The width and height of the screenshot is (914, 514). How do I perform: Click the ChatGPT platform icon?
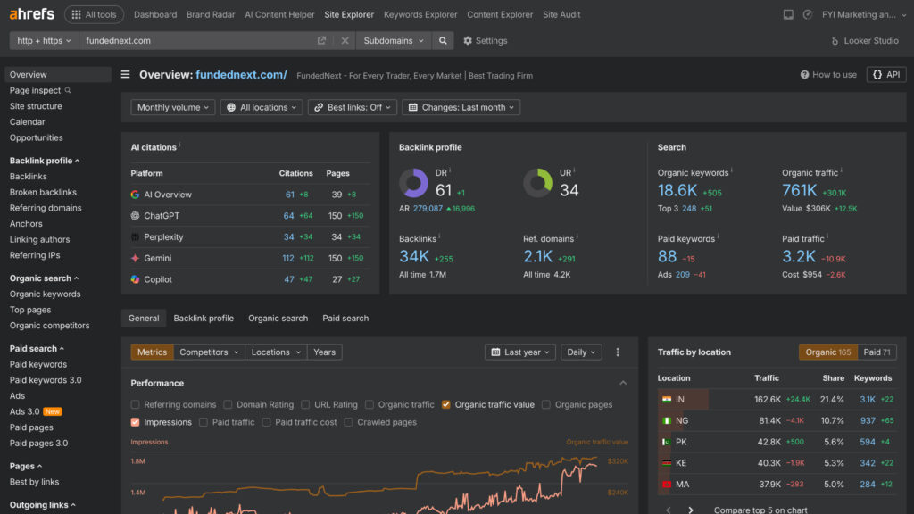(136, 216)
